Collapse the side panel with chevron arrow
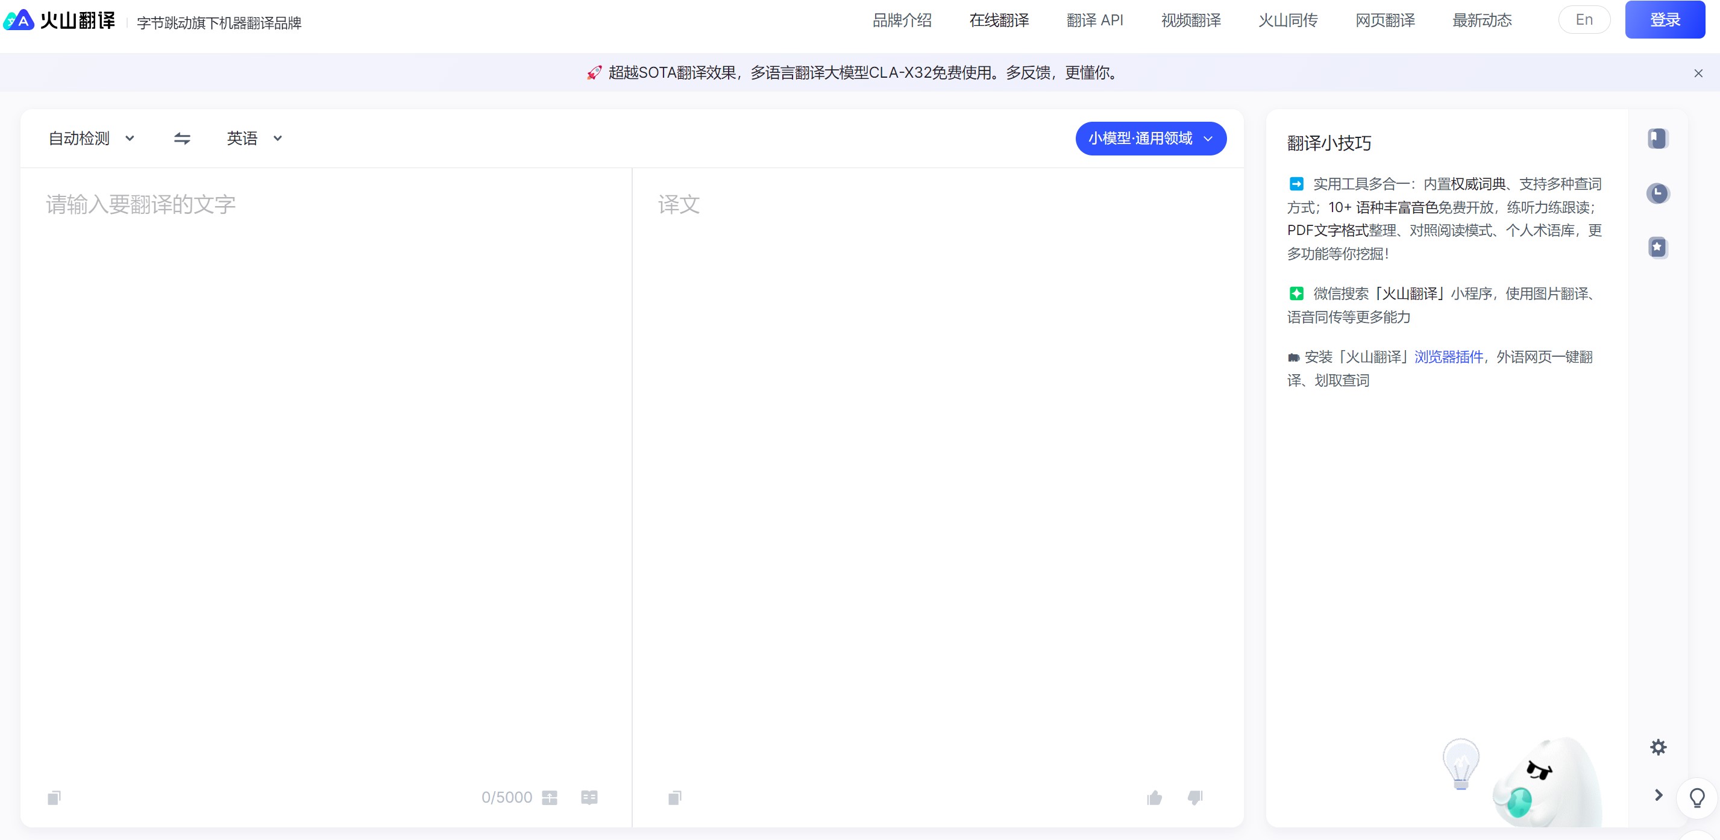Viewport: 1720px width, 840px height. (x=1659, y=795)
